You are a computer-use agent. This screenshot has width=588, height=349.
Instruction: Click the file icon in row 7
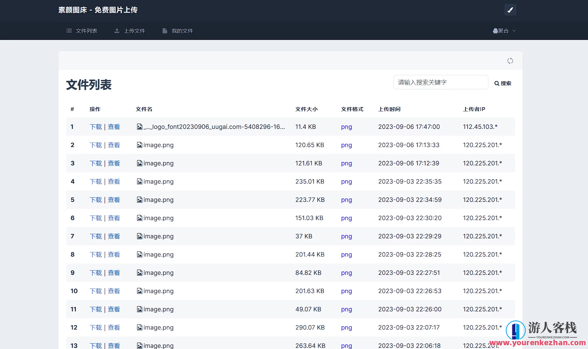[140, 236]
